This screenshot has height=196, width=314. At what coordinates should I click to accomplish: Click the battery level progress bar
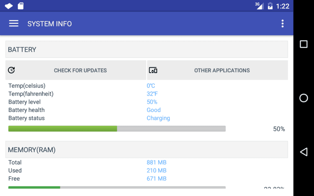[x=117, y=129]
